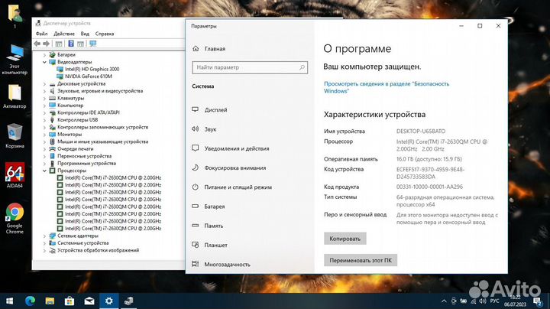The image size is (550, 309).
Task: Open Windows Start menu
Action: click(x=10, y=301)
